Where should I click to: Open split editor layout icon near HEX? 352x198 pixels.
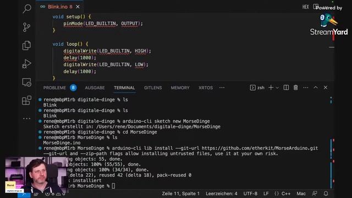pyautogui.click(x=316, y=7)
